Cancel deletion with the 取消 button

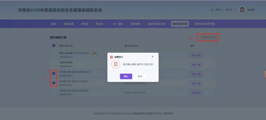click(140, 76)
